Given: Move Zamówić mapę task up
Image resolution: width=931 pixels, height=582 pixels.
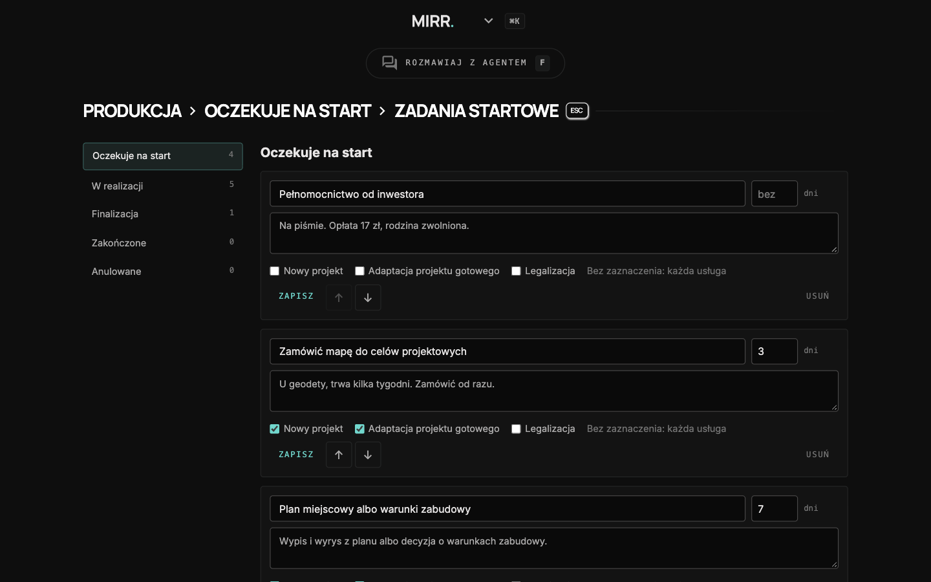Looking at the screenshot, I should pos(339,455).
